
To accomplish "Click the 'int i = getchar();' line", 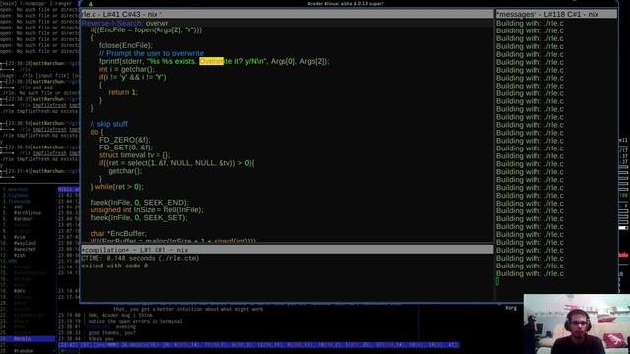I will (127, 69).
